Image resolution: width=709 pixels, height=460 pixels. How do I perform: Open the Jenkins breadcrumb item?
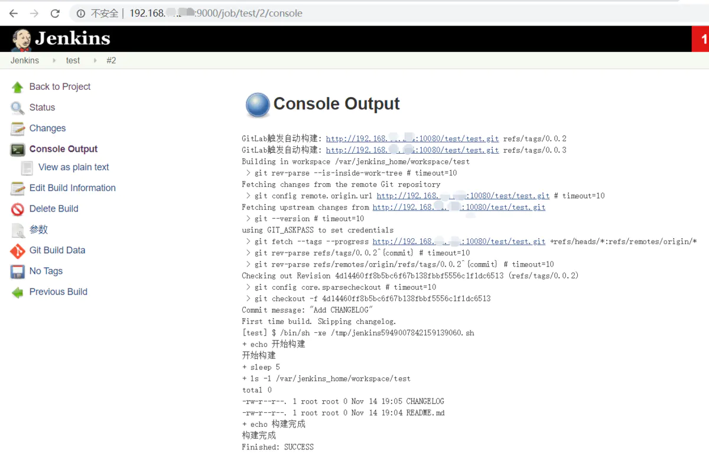pyautogui.click(x=25, y=60)
